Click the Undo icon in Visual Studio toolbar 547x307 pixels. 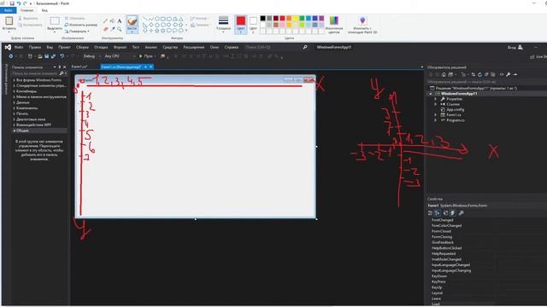pyautogui.click(x=62, y=56)
